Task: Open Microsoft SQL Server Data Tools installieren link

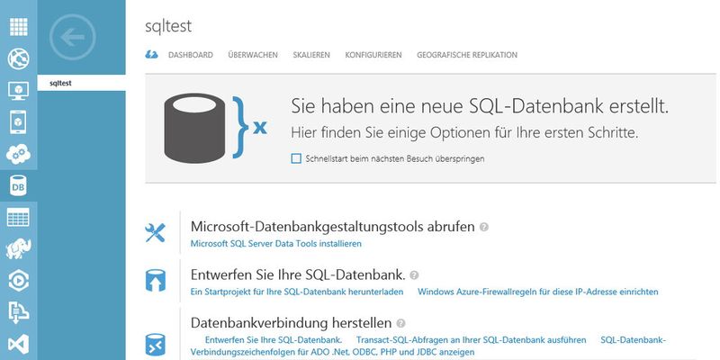Action: [x=276, y=244]
